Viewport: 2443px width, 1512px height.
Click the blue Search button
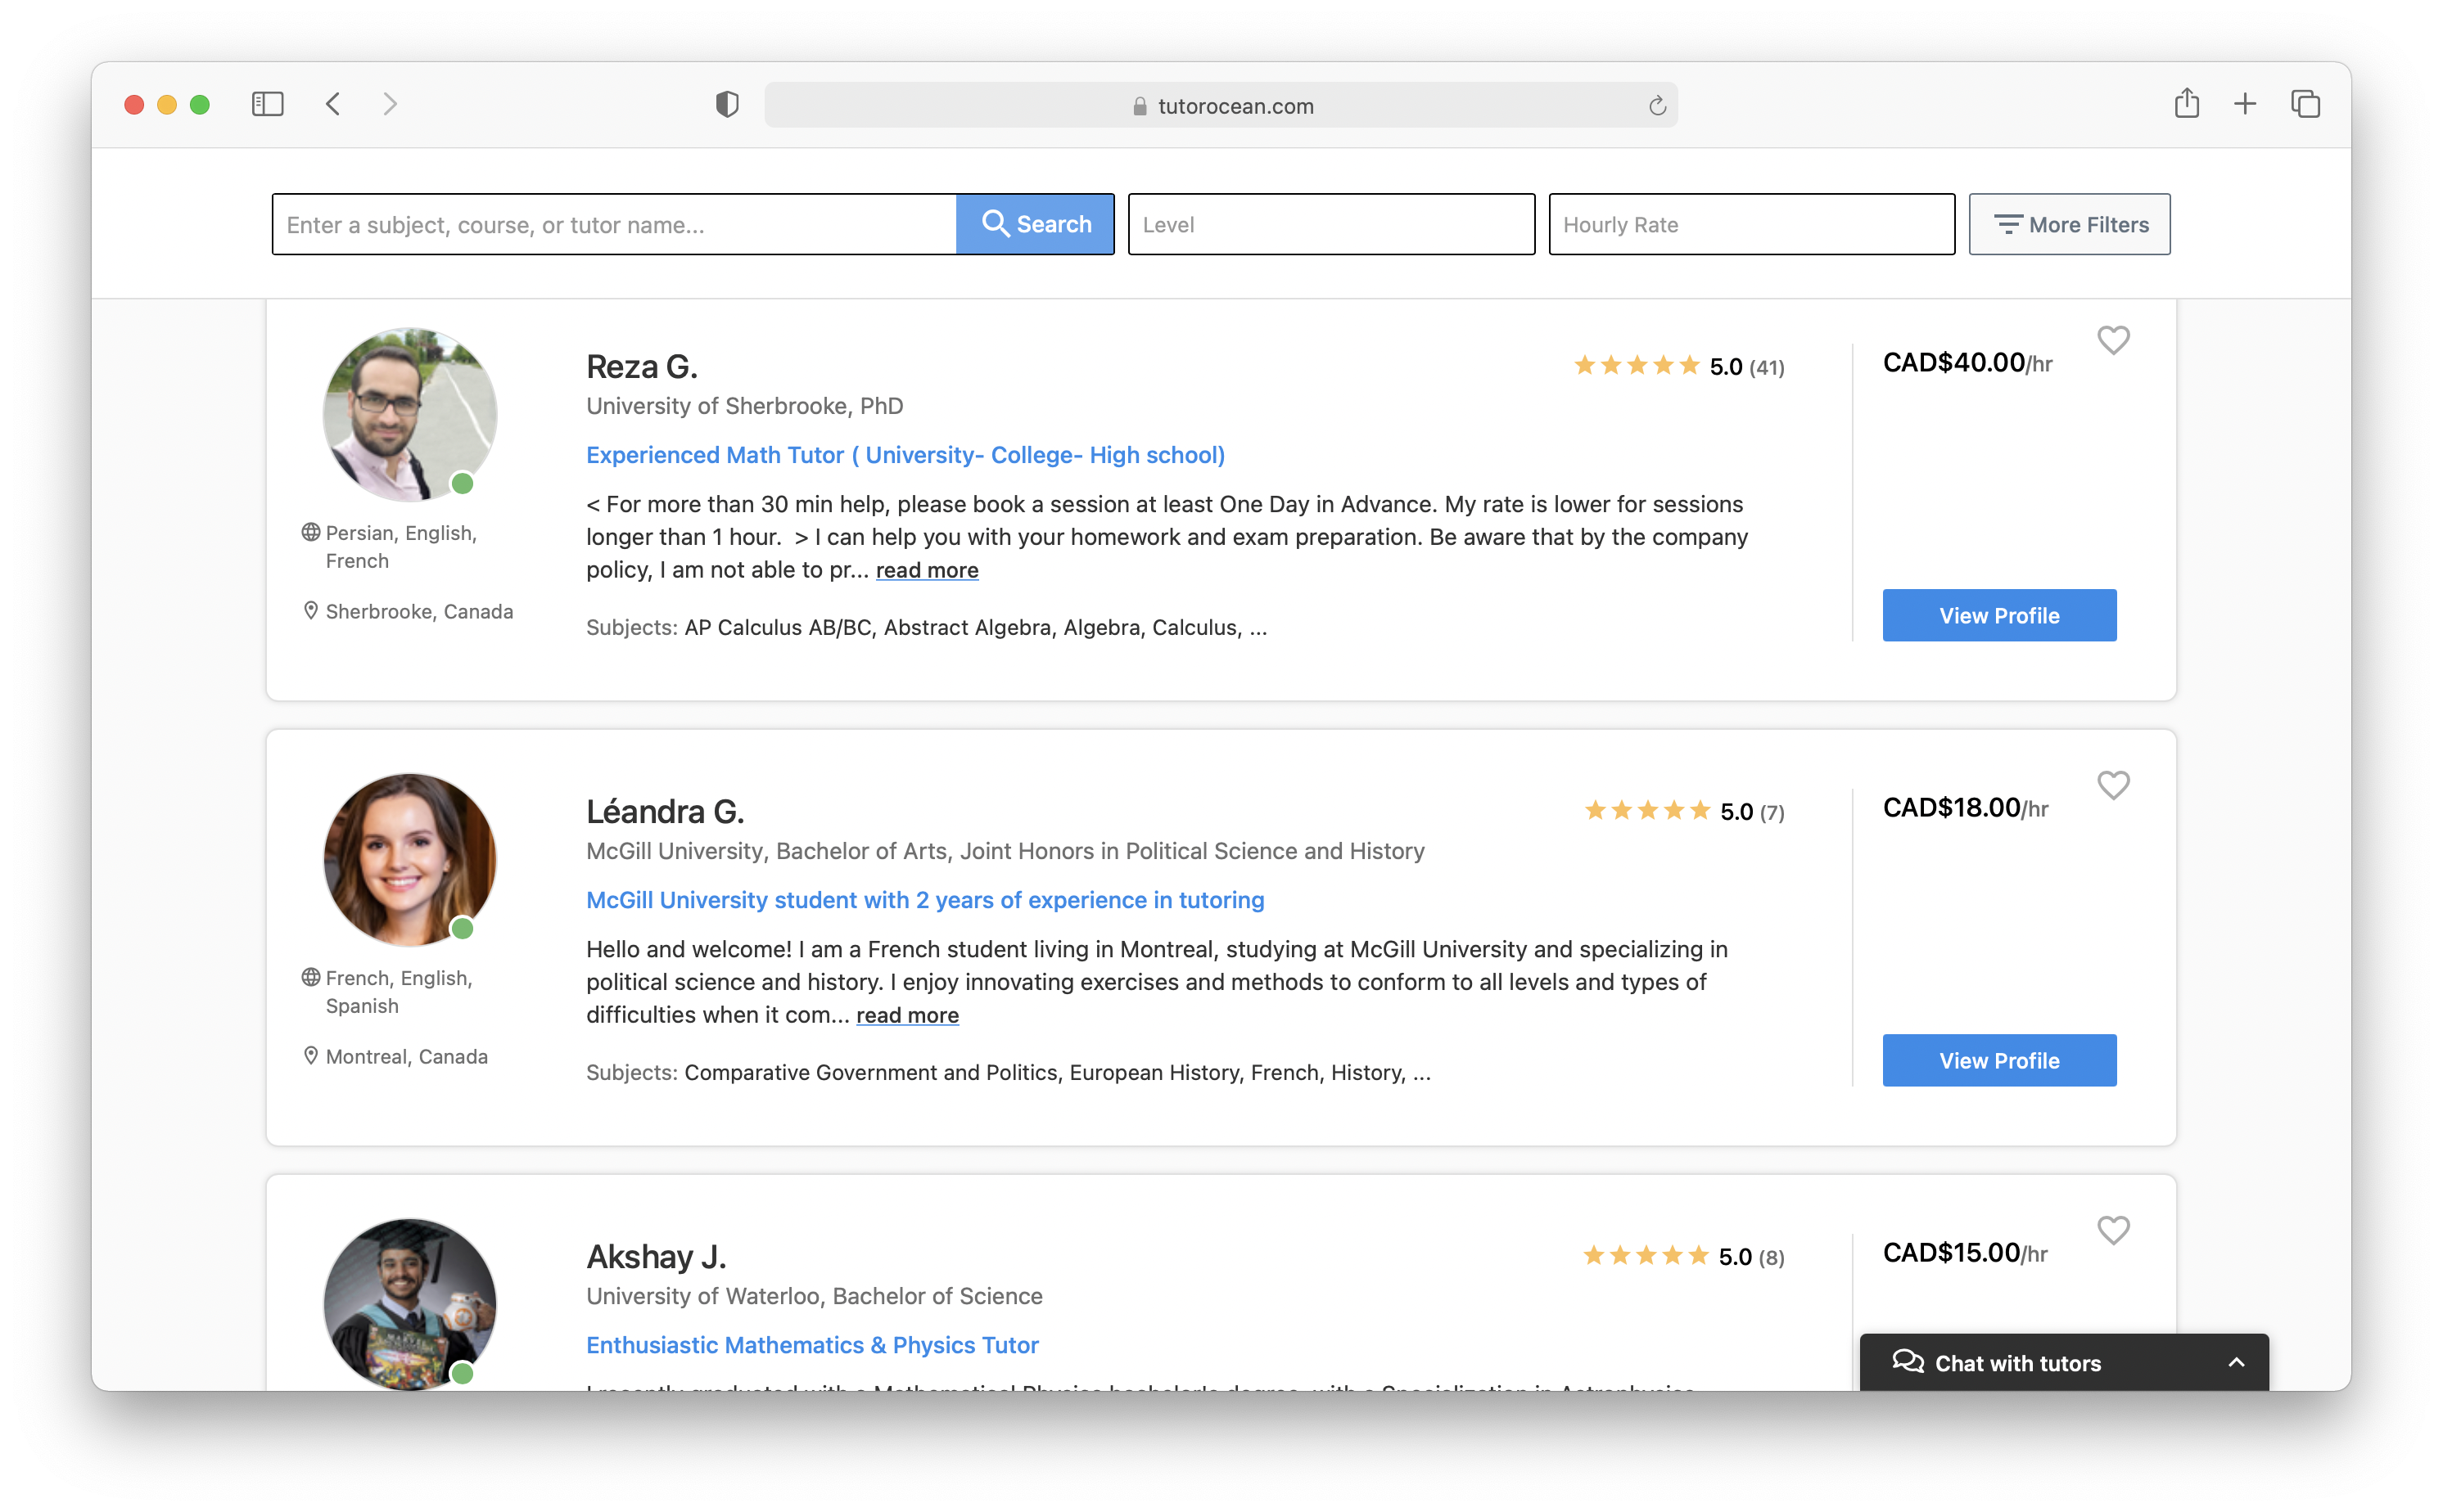click(x=1036, y=224)
